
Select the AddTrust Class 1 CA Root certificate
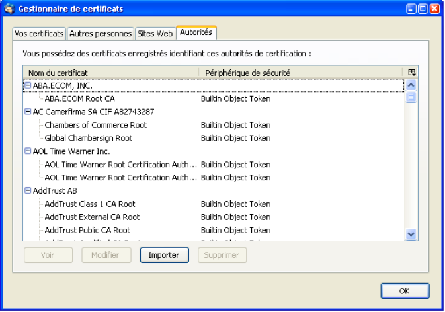[x=90, y=204]
